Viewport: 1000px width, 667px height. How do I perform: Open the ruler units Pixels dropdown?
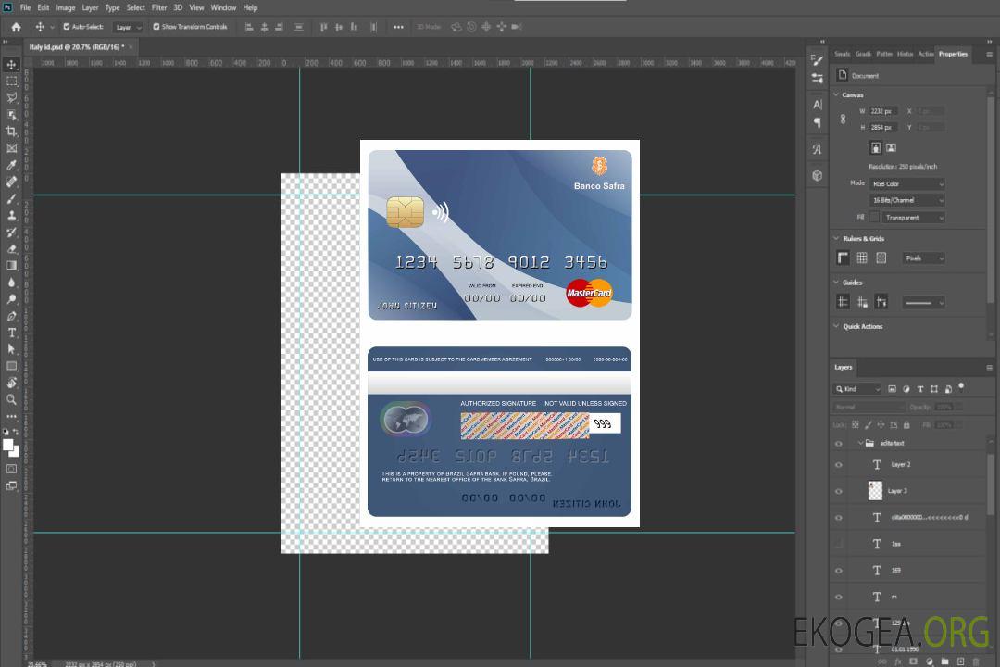click(x=923, y=258)
